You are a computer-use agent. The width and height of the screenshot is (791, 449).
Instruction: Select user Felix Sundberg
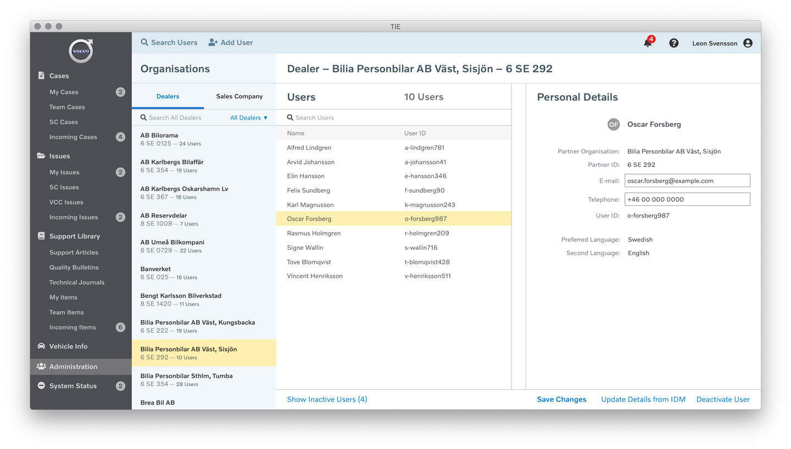click(x=393, y=190)
